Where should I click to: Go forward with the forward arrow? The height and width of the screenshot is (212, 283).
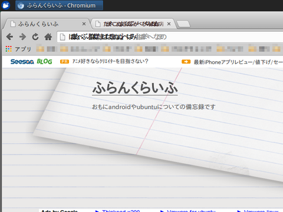[22, 37]
